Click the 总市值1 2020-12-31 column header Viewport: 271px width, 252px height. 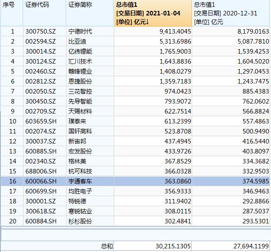[231, 13]
